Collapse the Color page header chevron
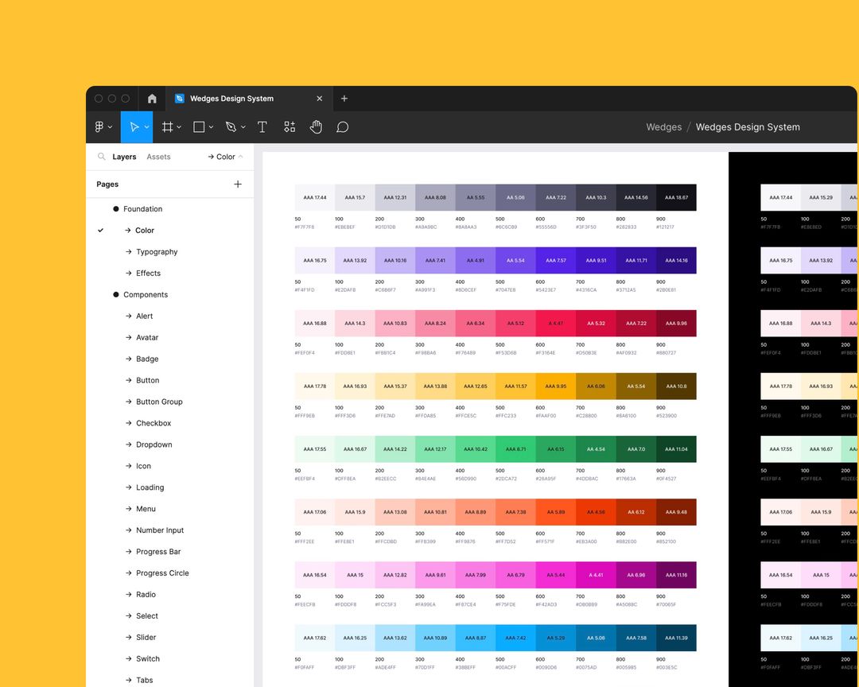 239,157
